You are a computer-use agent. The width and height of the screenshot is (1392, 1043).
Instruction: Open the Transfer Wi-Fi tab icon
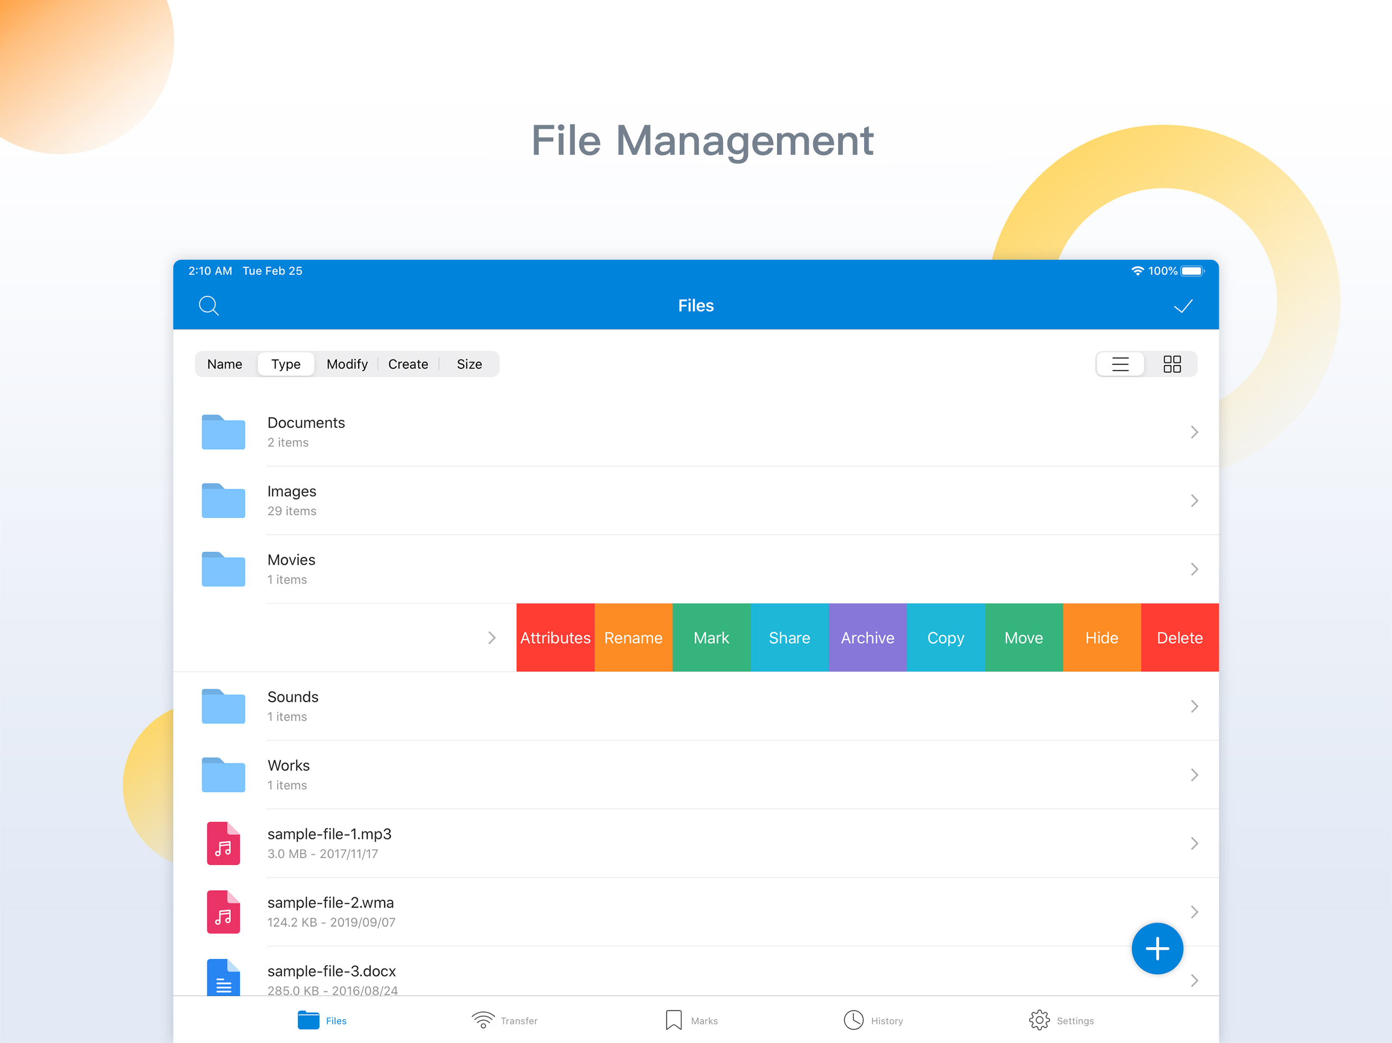tap(484, 1020)
